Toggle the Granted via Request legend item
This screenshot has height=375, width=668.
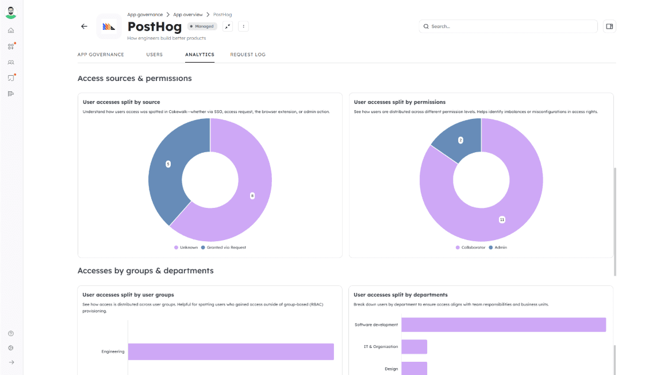coord(224,248)
